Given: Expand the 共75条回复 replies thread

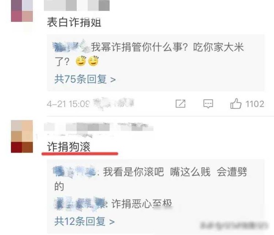Looking at the screenshot, I should [x=85, y=79].
